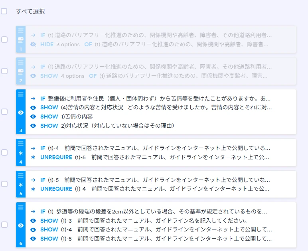Click drag handle icon of rule 6
This screenshot has height=251, width=308.
point(21,207)
